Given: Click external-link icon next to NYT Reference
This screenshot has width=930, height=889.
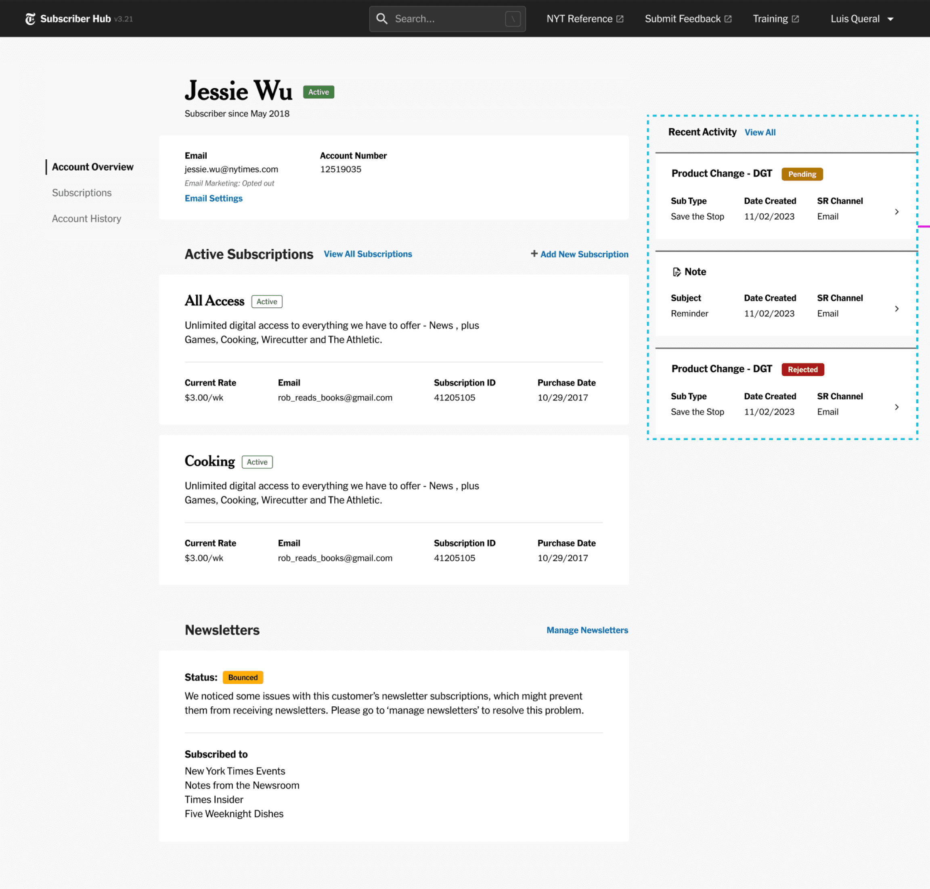Looking at the screenshot, I should tap(620, 19).
